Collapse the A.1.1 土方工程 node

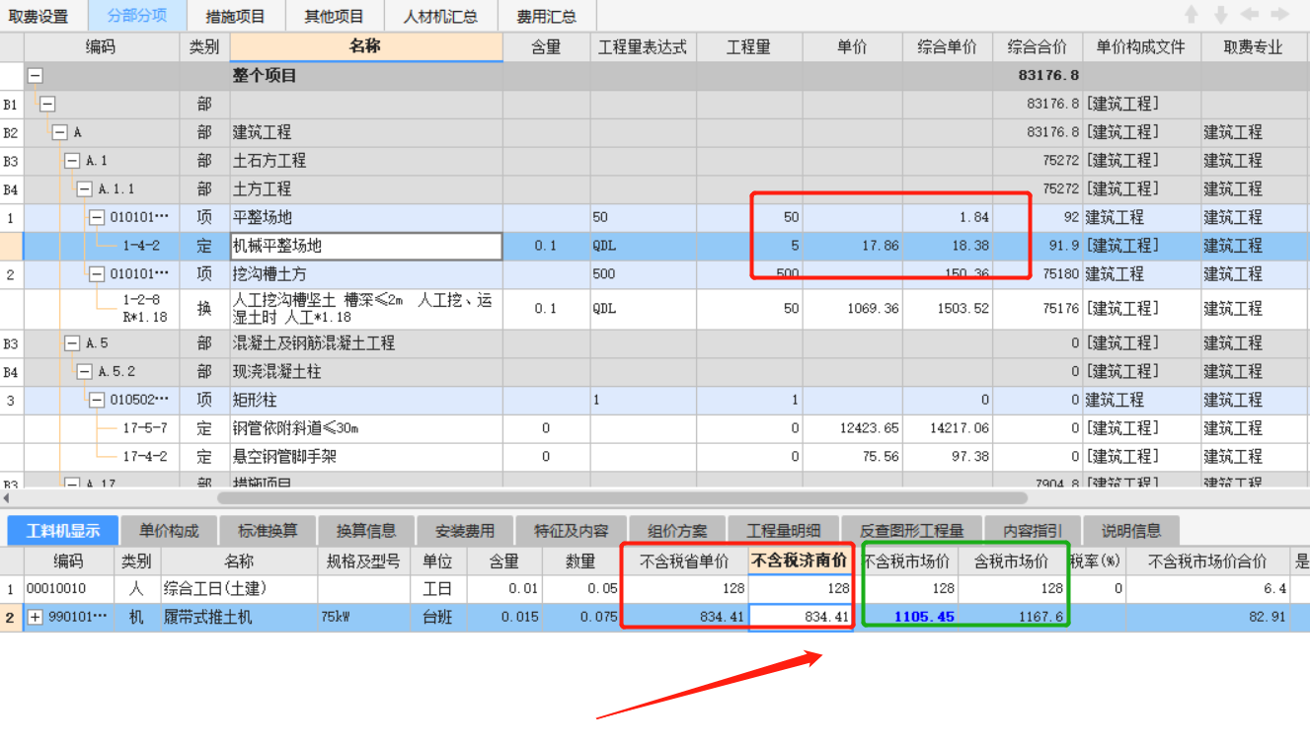(85, 188)
